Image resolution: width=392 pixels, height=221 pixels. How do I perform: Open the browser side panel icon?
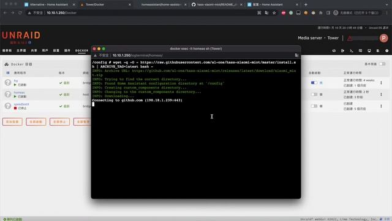[x=328, y=13]
